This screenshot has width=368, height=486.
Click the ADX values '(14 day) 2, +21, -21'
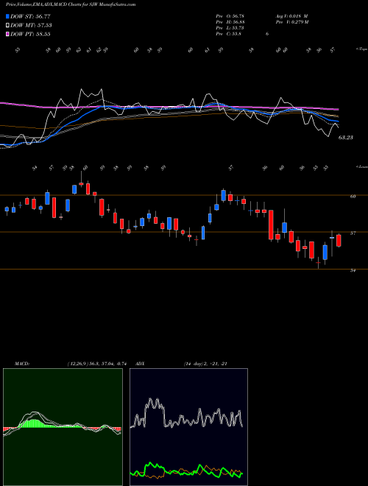tap(205, 364)
